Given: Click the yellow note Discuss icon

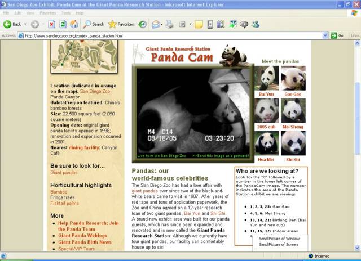Looking at the screenshot, I should coord(199,24).
